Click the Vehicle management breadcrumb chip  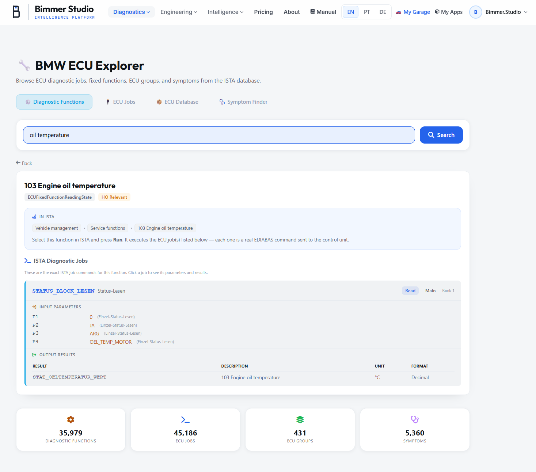pyautogui.click(x=57, y=228)
